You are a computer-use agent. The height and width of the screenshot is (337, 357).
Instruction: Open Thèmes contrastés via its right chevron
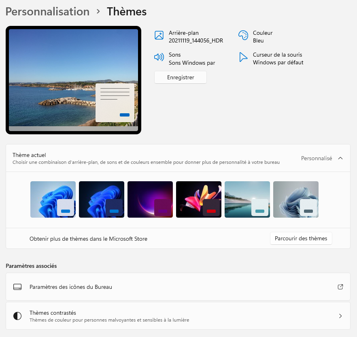coord(340,316)
